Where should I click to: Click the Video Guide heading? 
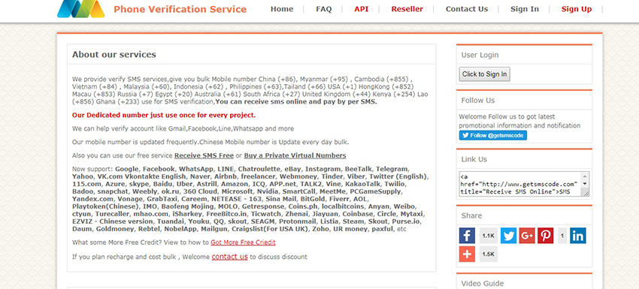483,284
